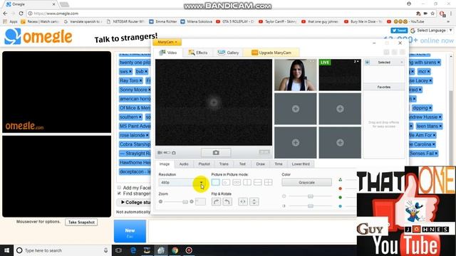
Task: Select top-bottom split picture mode
Action: click(x=258, y=182)
